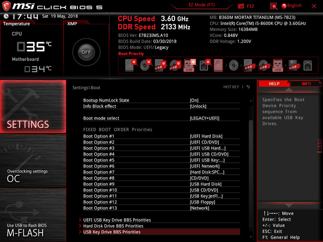
Task: Open Boot Option #2 [UEFI CD/DVD] value
Action: tap(205, 142)
